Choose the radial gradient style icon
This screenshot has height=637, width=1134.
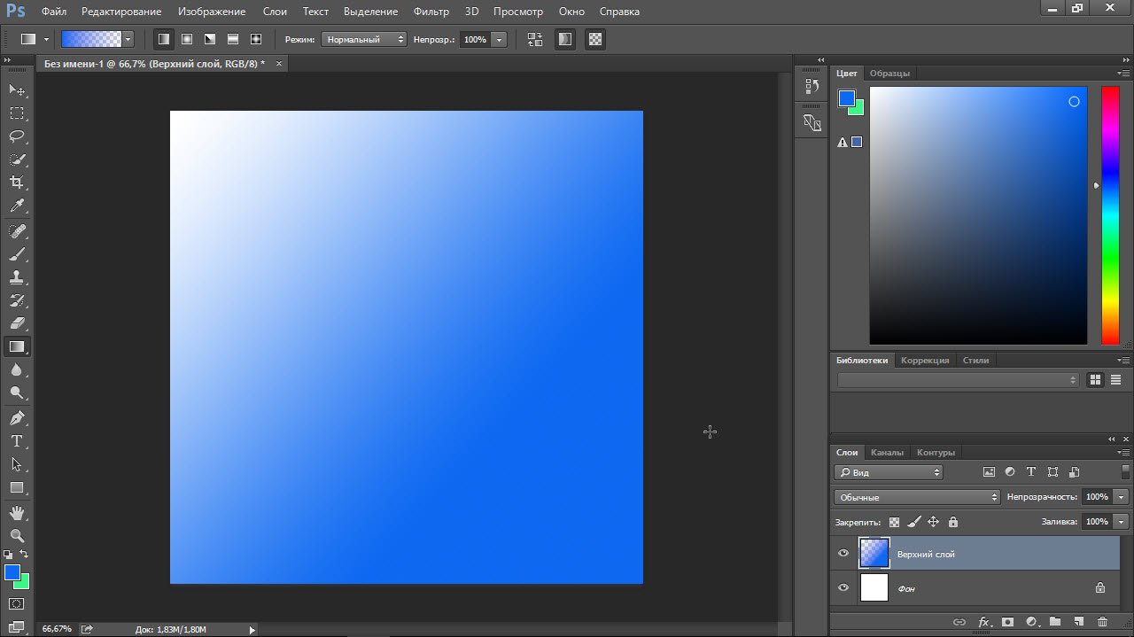point(187,39)
